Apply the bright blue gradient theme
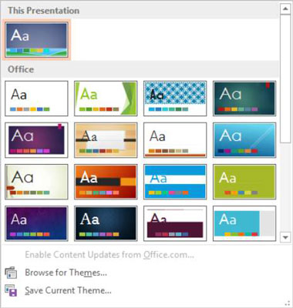 click(x=244, y=140)
